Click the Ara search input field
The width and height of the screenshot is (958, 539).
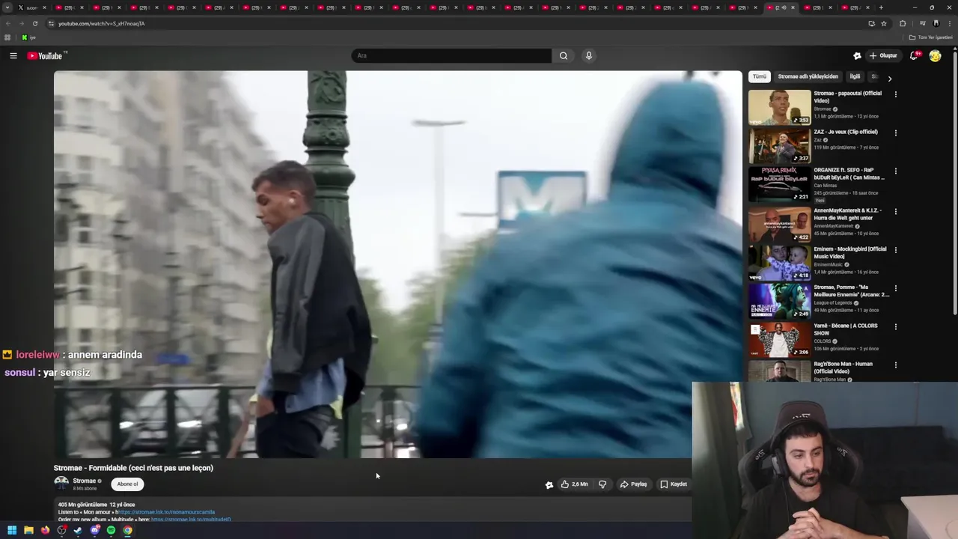point(451,55)
